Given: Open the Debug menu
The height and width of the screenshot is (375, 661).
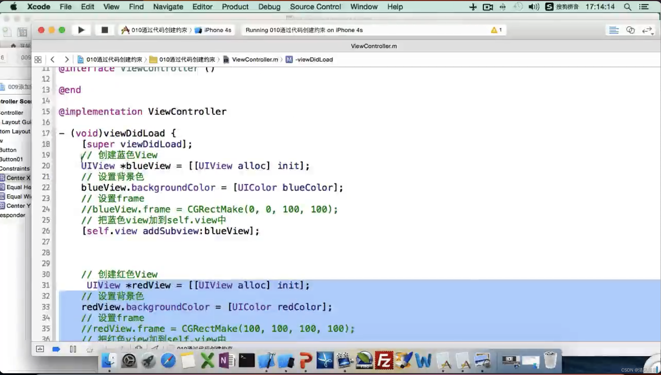Looking at the screenshot, I should pyautogui.click(x=269, y=7).
